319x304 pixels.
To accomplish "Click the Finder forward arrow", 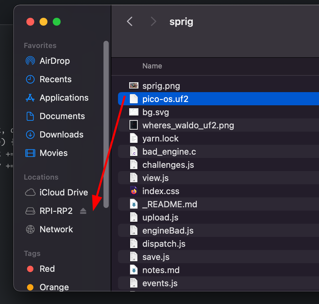I will click(153, 22).
